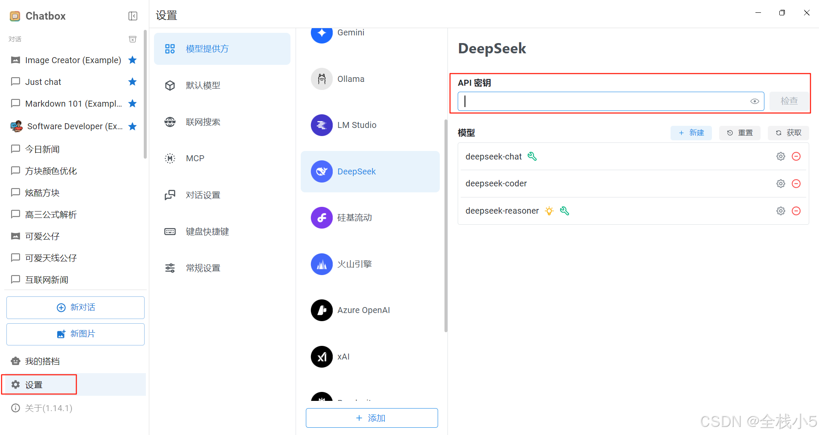This screenshot has height=435, width=819.
Task: Select the Ollama provider name
Action: (x=351, y=79)
